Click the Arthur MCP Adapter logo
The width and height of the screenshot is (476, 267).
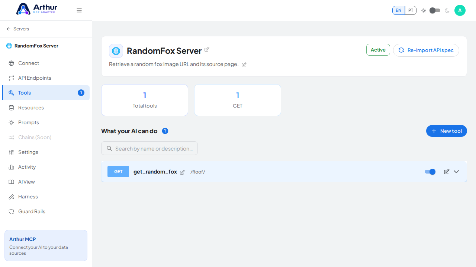(x=37, y=9)
